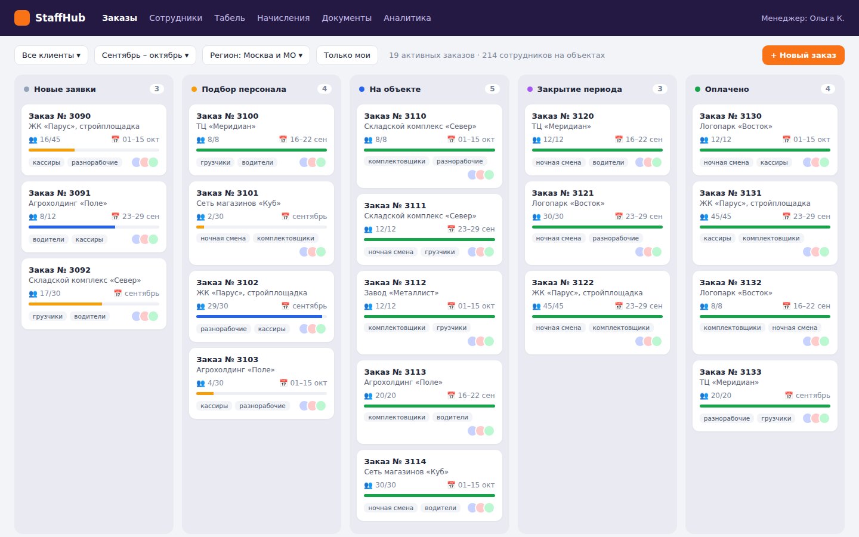859x537 pixels.
Task: Click the orange StaffHub logo icon
Action: pos(22,18)
